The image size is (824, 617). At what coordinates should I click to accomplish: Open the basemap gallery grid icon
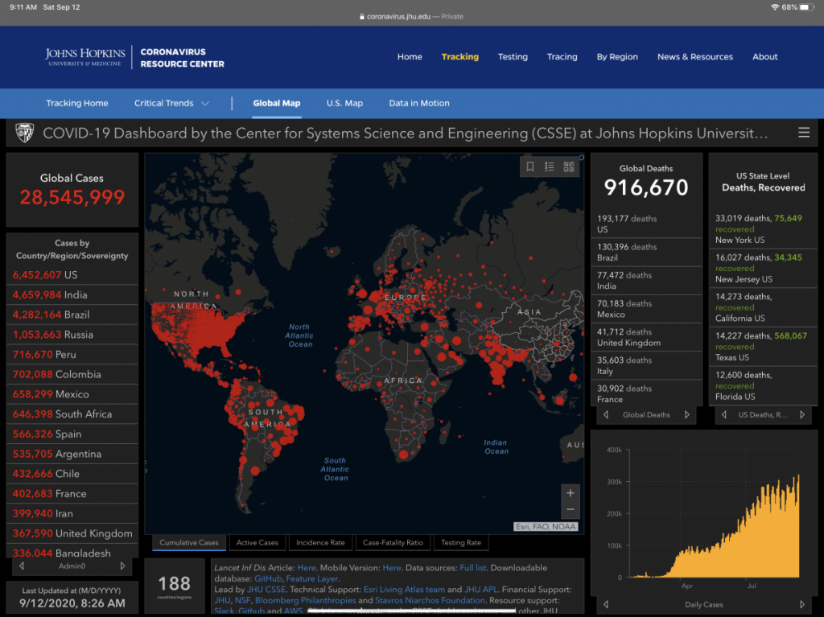tap(569, 167)
